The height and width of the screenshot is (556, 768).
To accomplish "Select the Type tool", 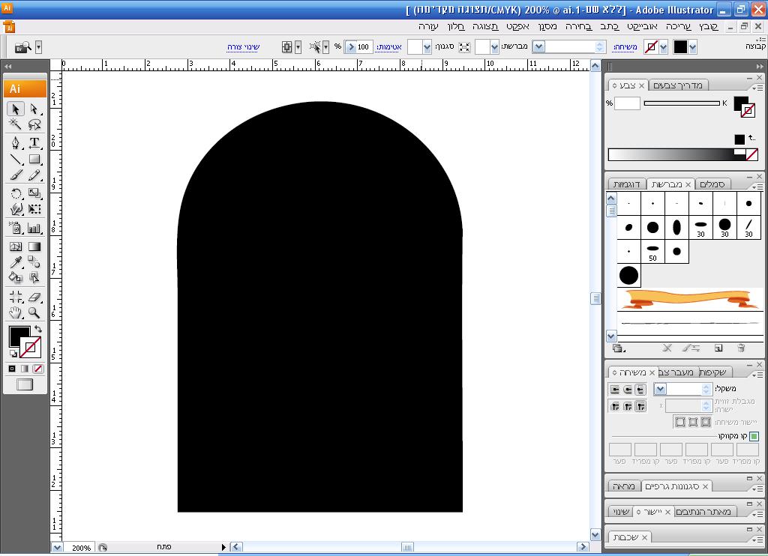I will pyautogui.click(x=34, y=142).
